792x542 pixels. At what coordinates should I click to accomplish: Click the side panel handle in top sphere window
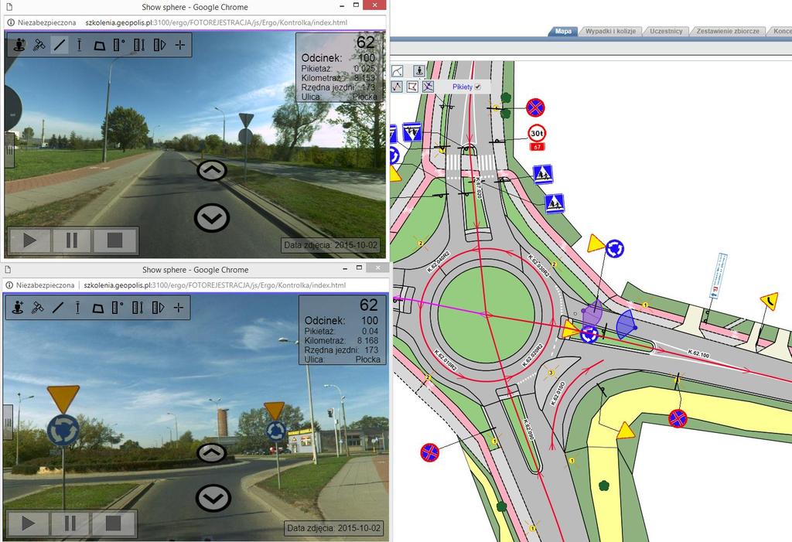(x=9, y=149)
